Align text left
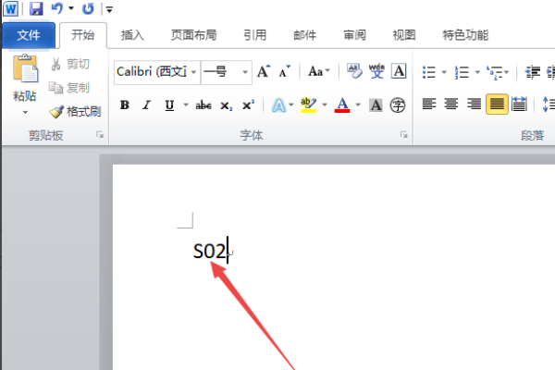The image size is (555, 370). click(429, 105)
